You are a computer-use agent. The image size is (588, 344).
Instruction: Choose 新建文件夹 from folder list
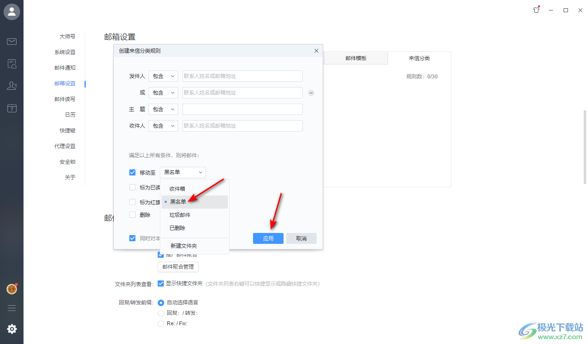[x=194, y=246]
